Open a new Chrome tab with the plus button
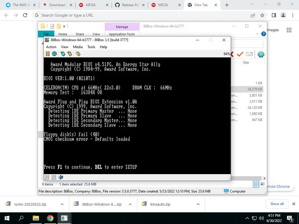This screenshot has height=224, width=299. pos(227,5)
